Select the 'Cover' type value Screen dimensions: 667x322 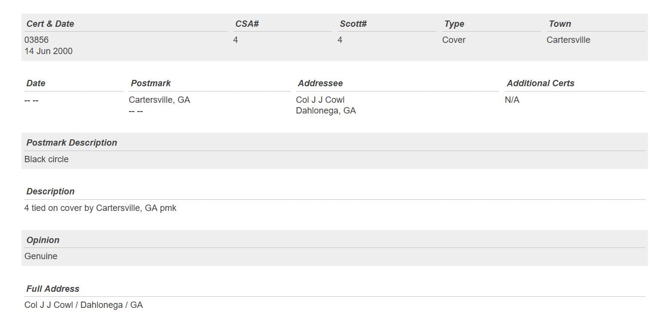[454, 40]
